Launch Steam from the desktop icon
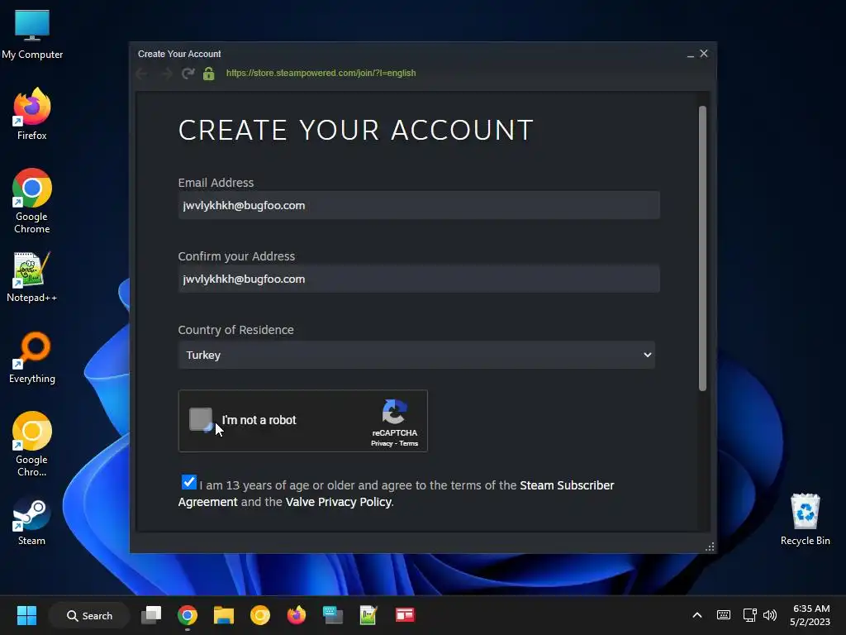Screen dimensions: 846x635 (x=32, y=520)
